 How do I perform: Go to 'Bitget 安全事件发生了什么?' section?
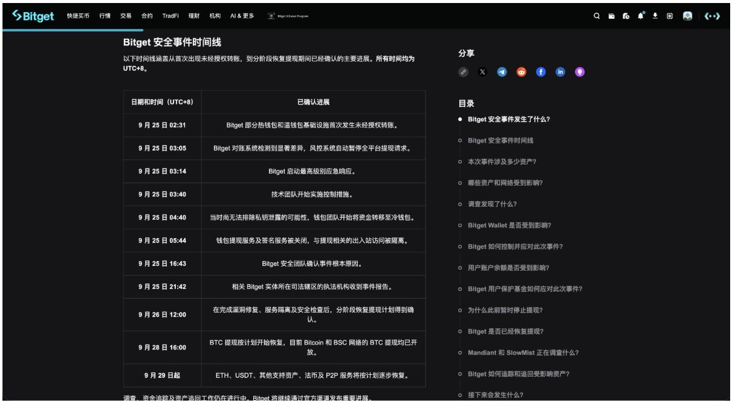(x=508, y=119)
